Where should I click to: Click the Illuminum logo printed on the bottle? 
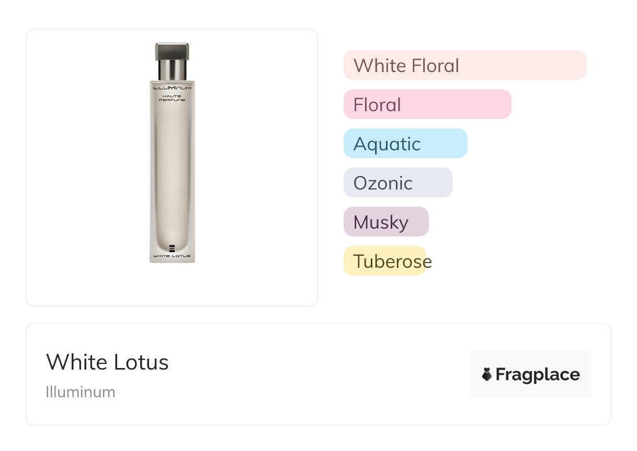(x=172, y=89)
